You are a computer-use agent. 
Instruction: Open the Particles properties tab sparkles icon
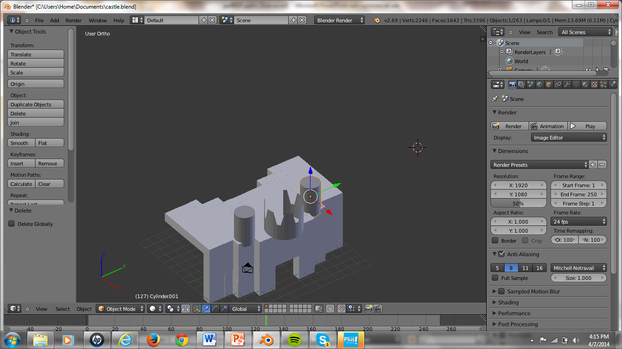(603, 85)
